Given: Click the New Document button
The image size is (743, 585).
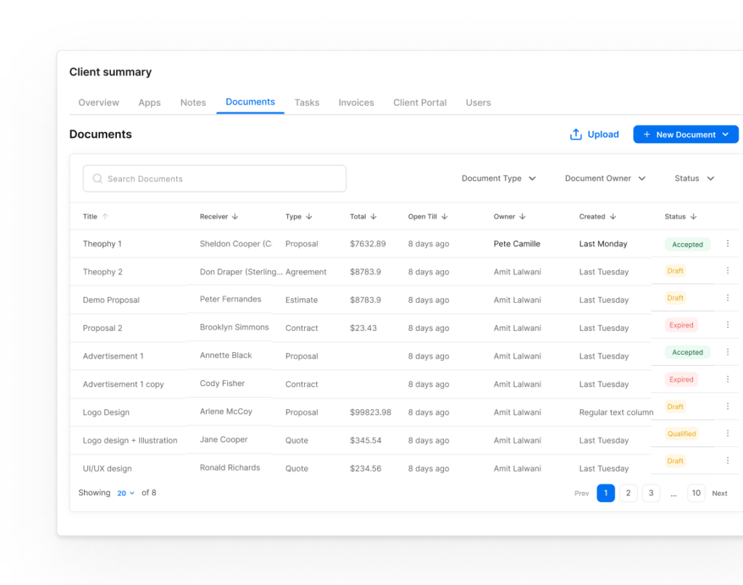Looking at the screenshot, I should point(685,134).
